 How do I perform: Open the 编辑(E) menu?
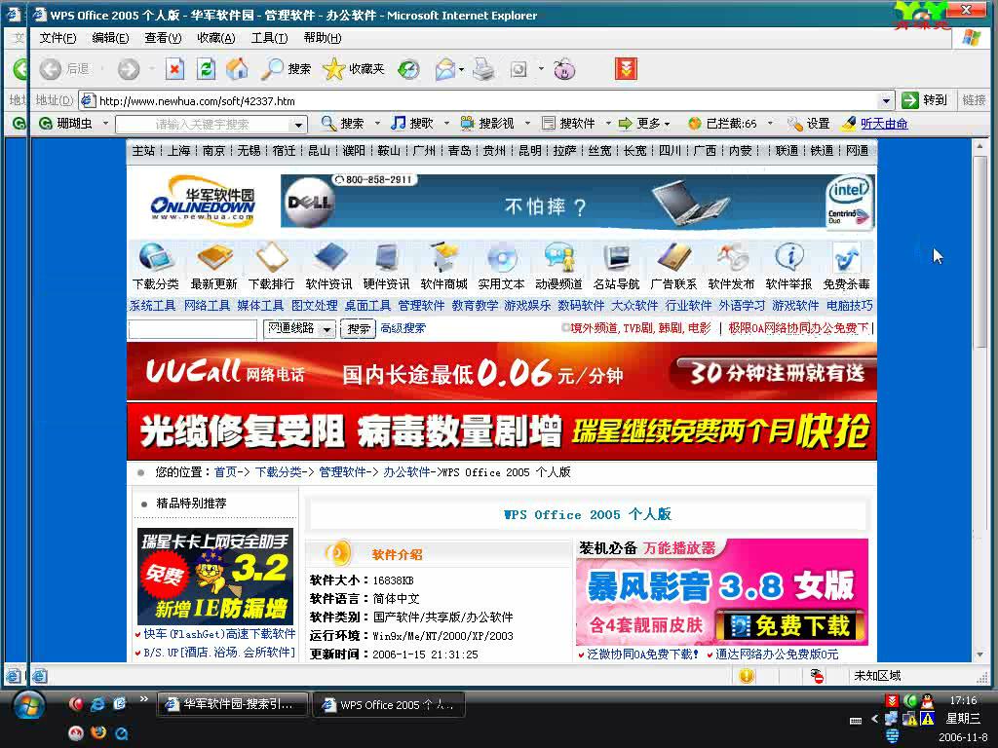110,38
